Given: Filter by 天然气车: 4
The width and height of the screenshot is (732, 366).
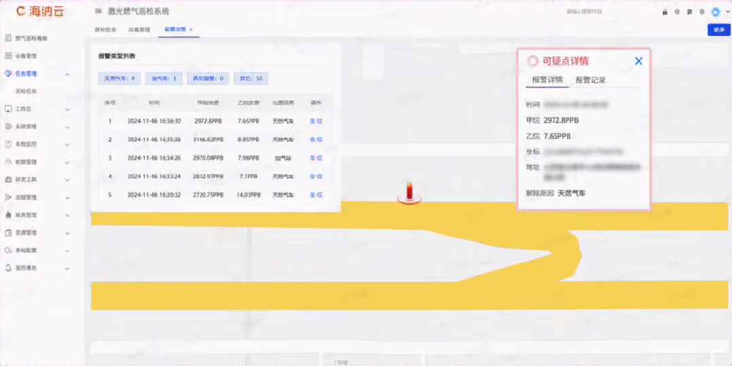Looking at the screenshot, I should coord(120,79).
